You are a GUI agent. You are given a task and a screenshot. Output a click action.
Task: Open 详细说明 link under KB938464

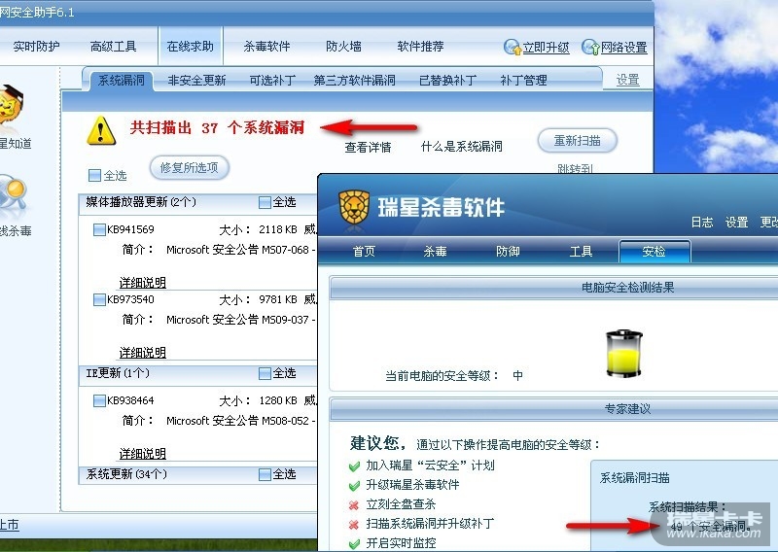point(142,454)
